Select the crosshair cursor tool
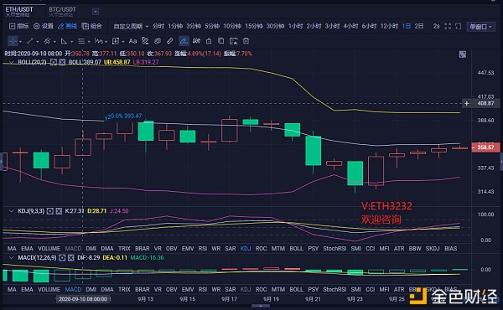The image size is (503, 310). pos(13,41)
